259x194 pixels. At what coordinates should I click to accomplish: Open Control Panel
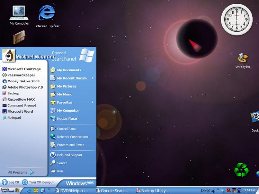63,129
